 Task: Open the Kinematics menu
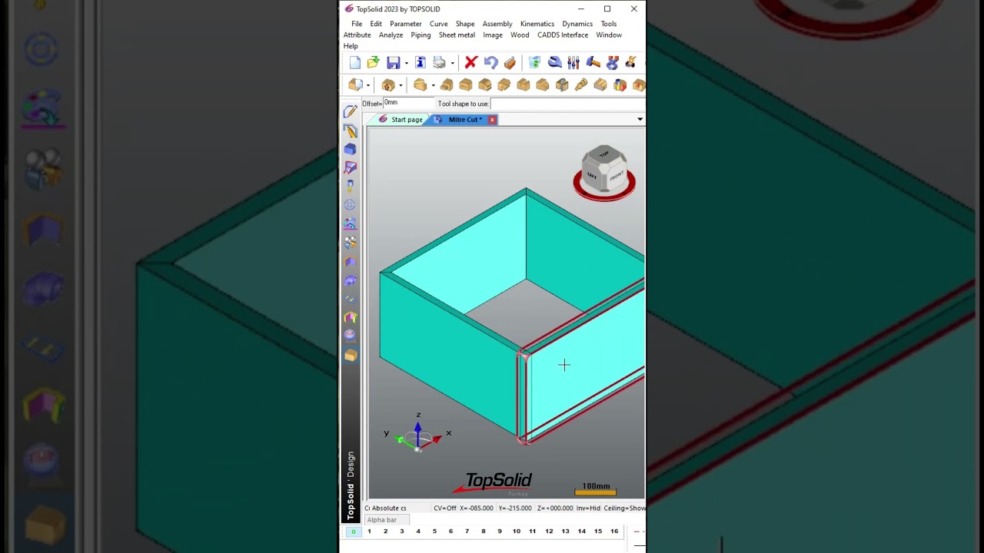(537, 24)
